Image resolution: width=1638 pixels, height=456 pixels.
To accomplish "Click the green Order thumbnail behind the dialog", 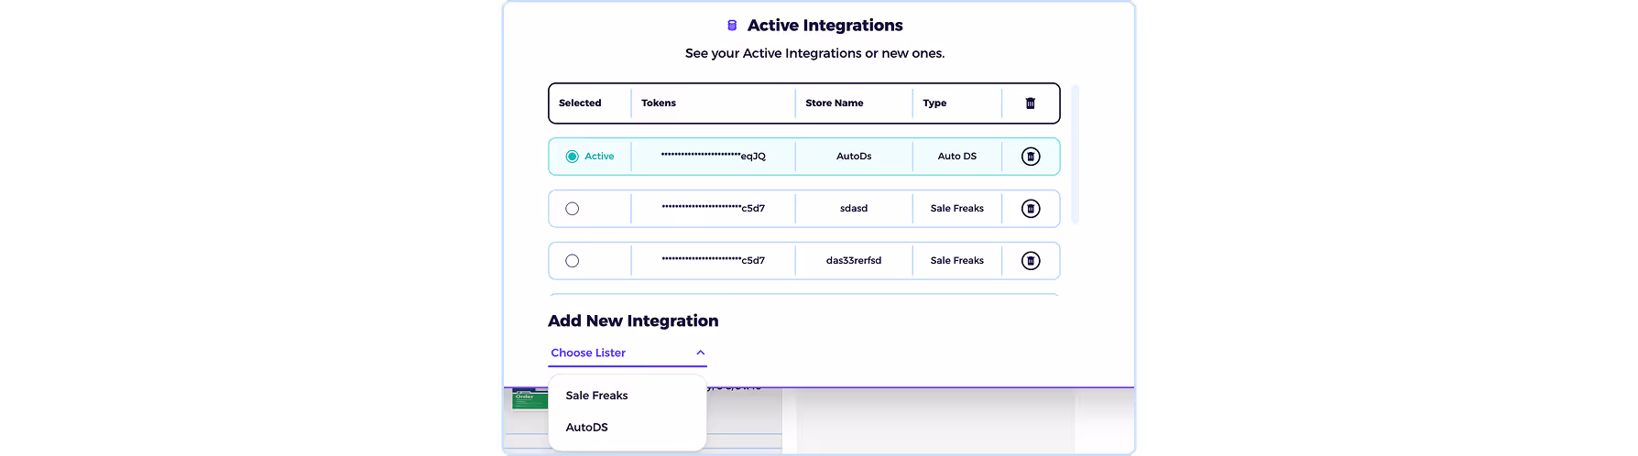I will (530, 399).
